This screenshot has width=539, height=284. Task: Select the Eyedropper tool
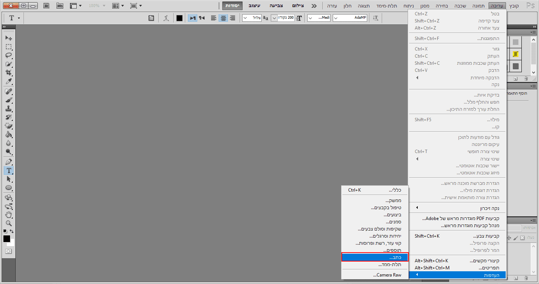[x=9, y=81]
